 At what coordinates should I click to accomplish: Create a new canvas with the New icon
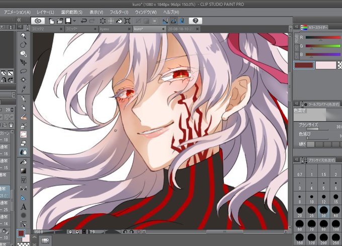tap(51, 21)
